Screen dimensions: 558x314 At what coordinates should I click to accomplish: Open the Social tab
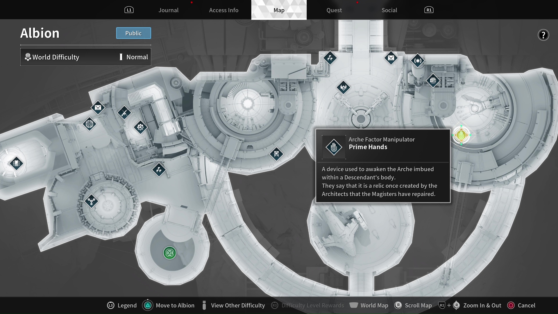389,10
